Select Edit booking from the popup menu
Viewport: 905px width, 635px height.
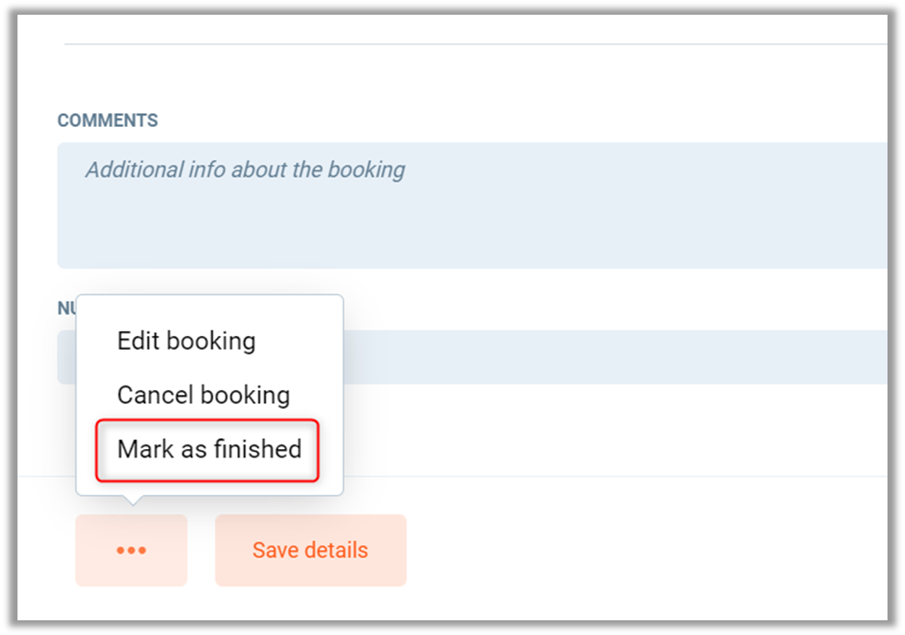coord(186,341)
